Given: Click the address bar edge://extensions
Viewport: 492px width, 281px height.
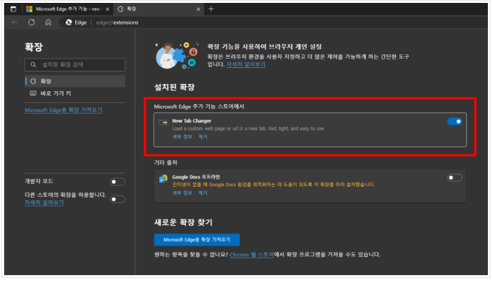Looking at the screenshot, I should 117,23.
